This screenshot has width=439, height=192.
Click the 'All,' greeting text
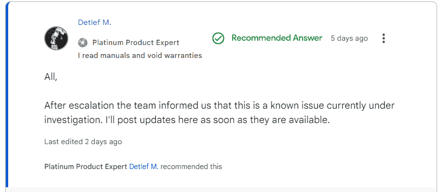coord(50,77)
